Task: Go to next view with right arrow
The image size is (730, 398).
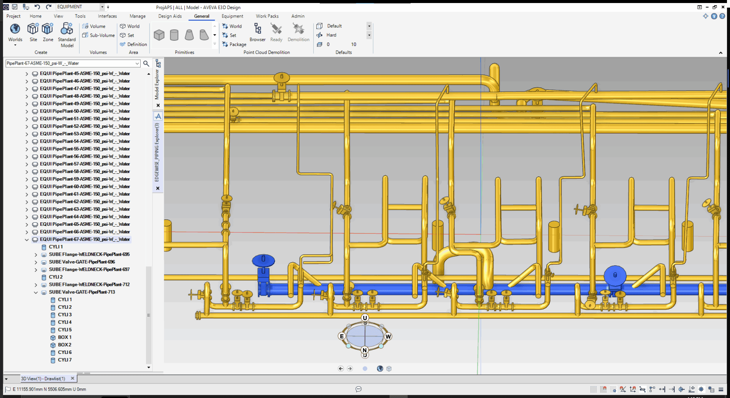Action: (x=350, y=368)
